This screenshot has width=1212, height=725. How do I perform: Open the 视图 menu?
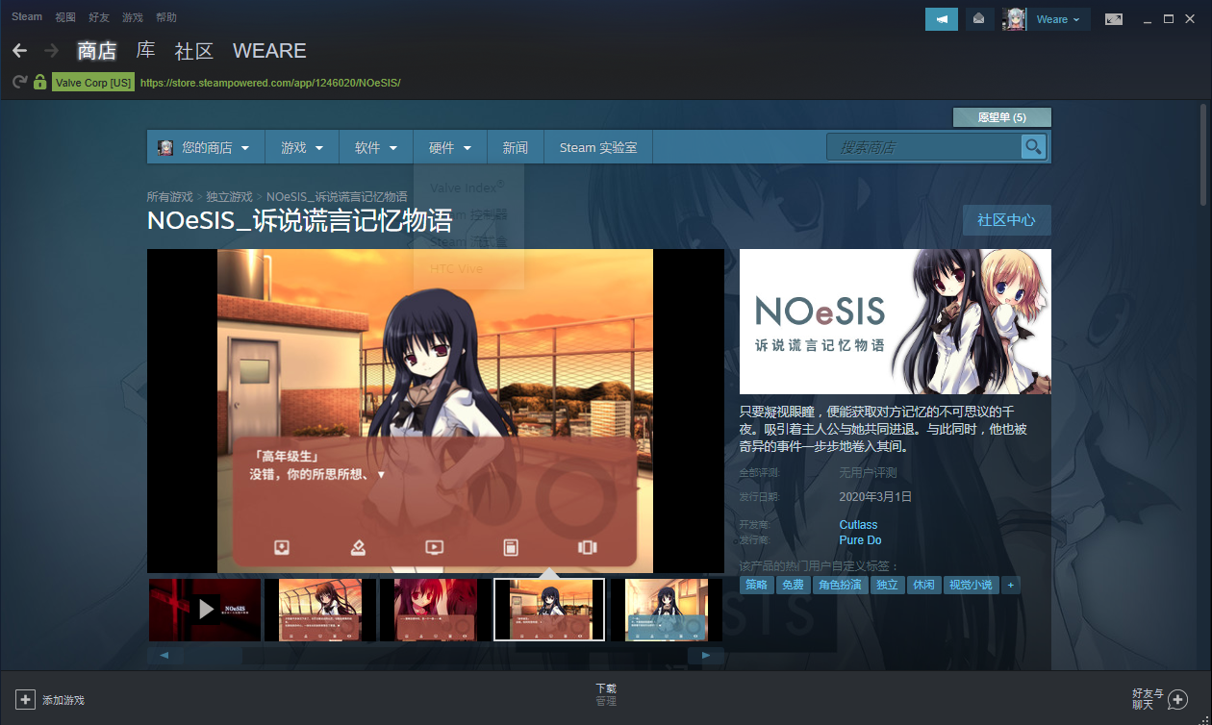(x=65, y=17)
